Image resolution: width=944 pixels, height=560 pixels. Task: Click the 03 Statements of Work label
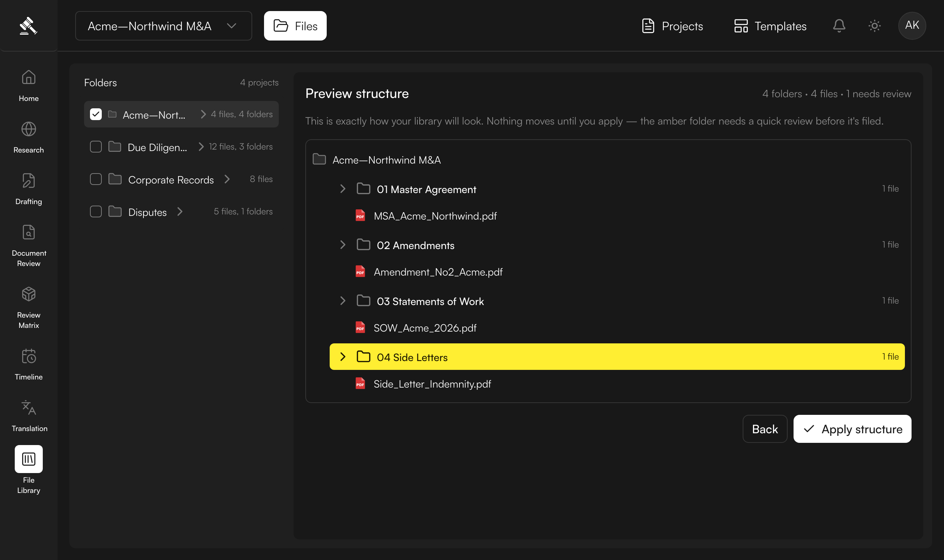click(430, 301)
